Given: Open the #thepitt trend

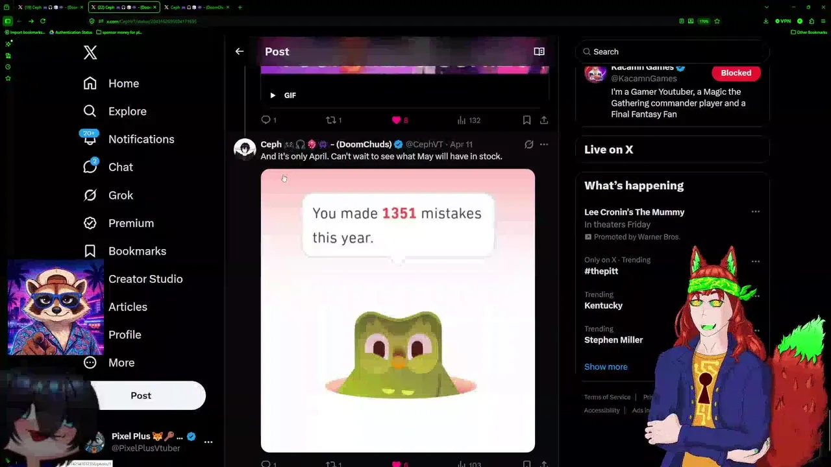Looking at the screenshot, I should [601, 271].
